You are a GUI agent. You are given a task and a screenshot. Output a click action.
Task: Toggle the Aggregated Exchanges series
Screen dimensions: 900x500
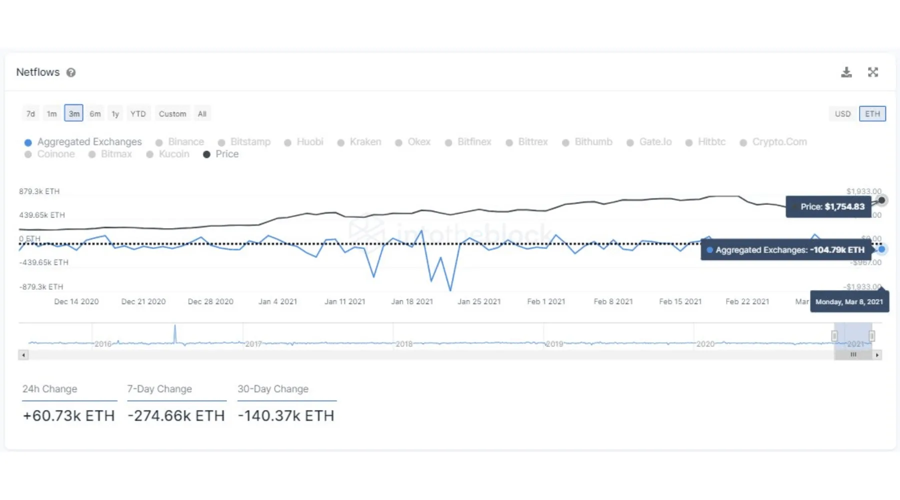(83, 142)
